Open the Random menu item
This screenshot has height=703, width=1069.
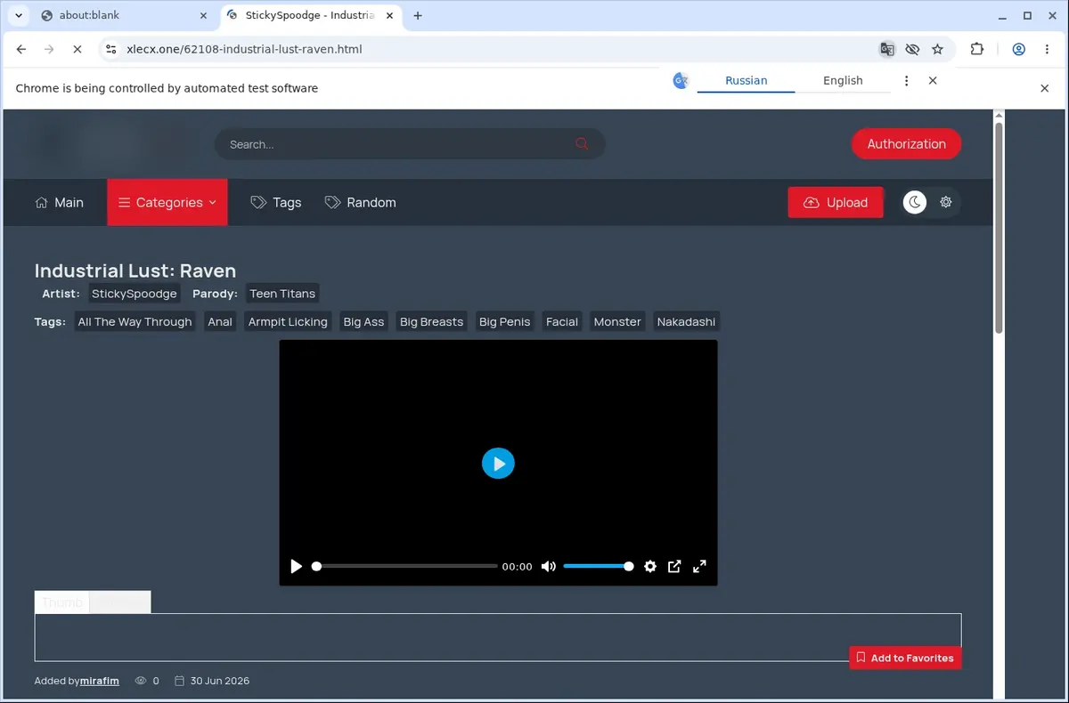361,203
